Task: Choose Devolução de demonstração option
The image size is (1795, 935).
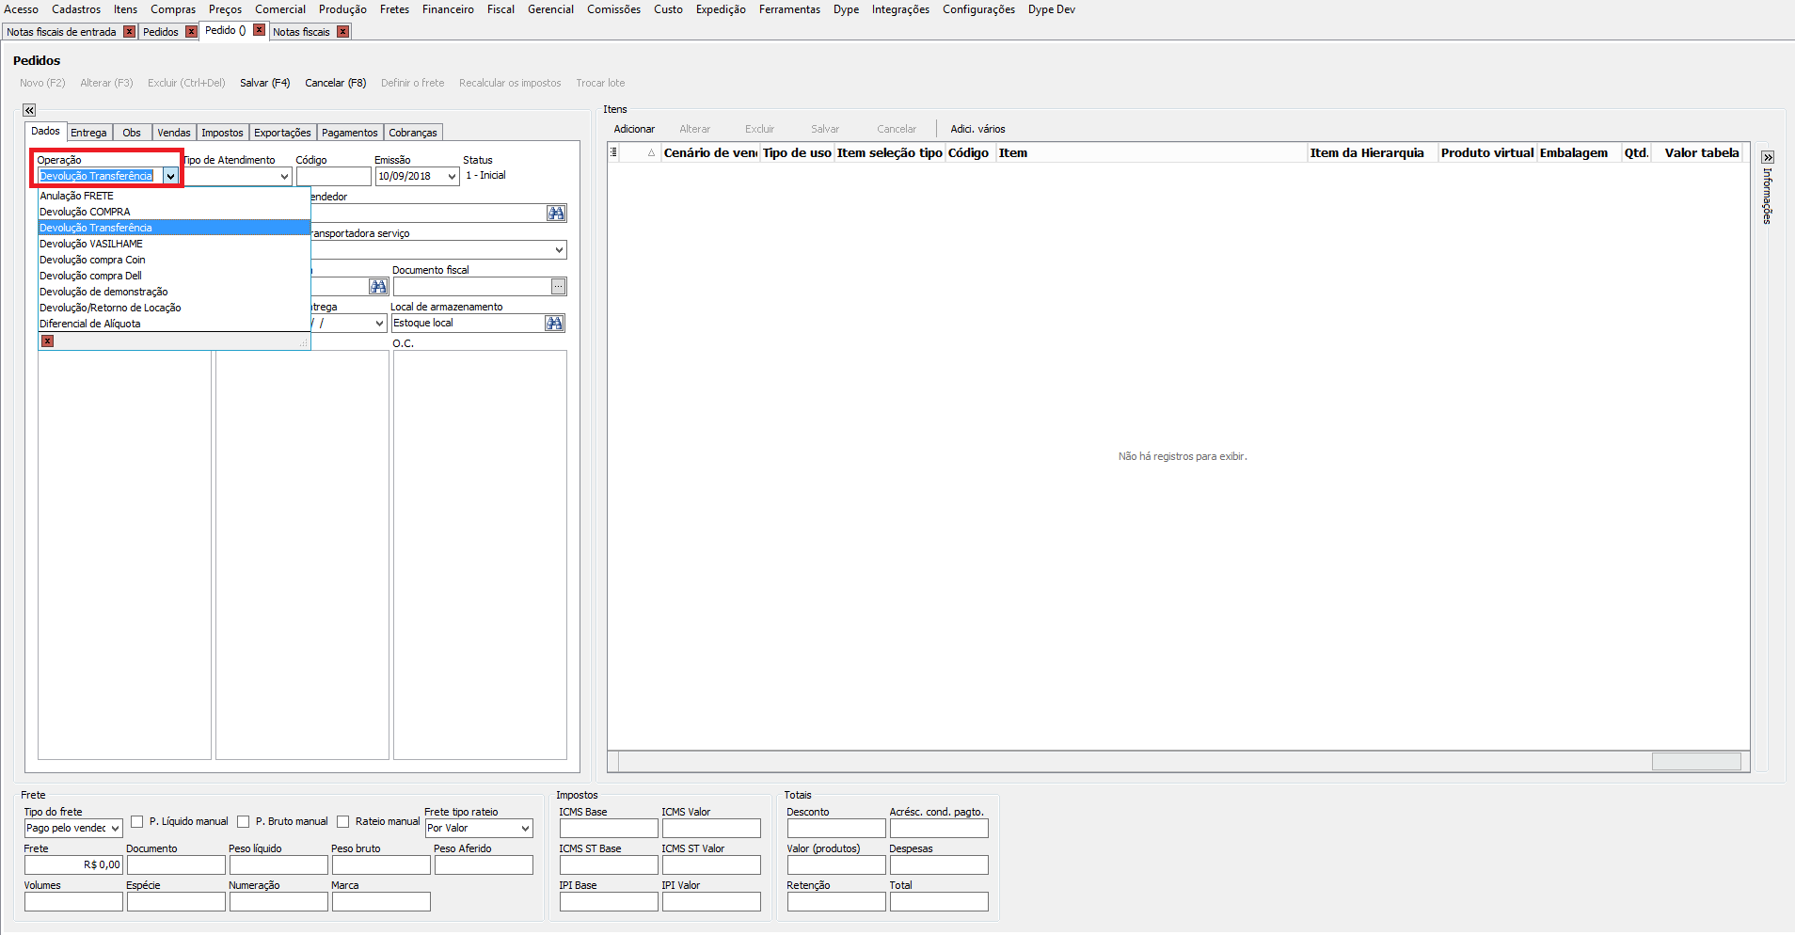Action: (x=174, y=292)
